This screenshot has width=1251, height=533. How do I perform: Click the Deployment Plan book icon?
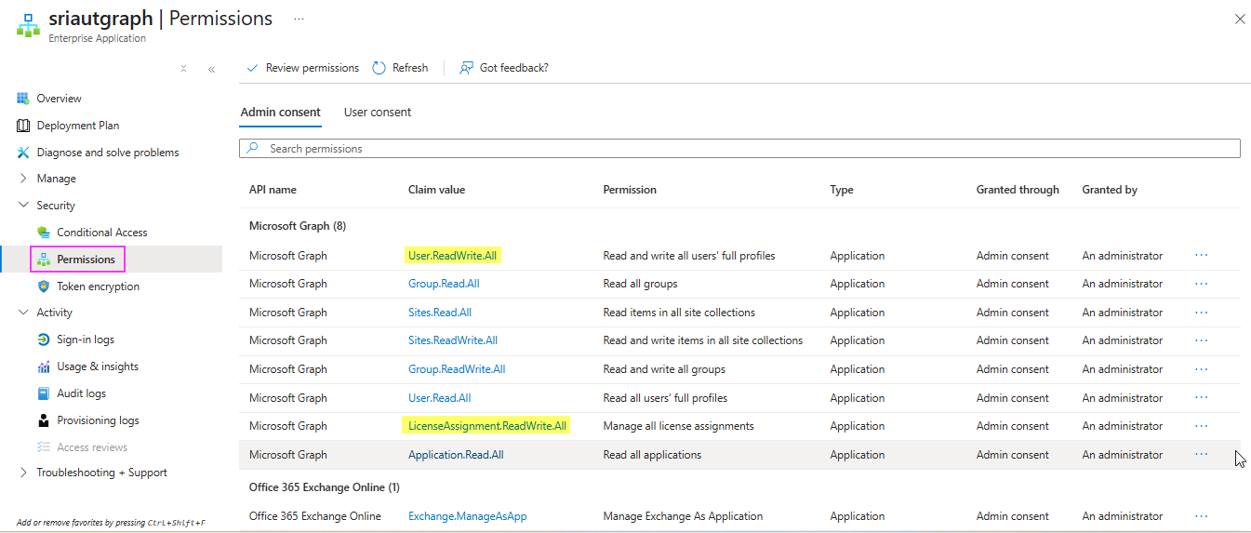(x=23, y=126)
